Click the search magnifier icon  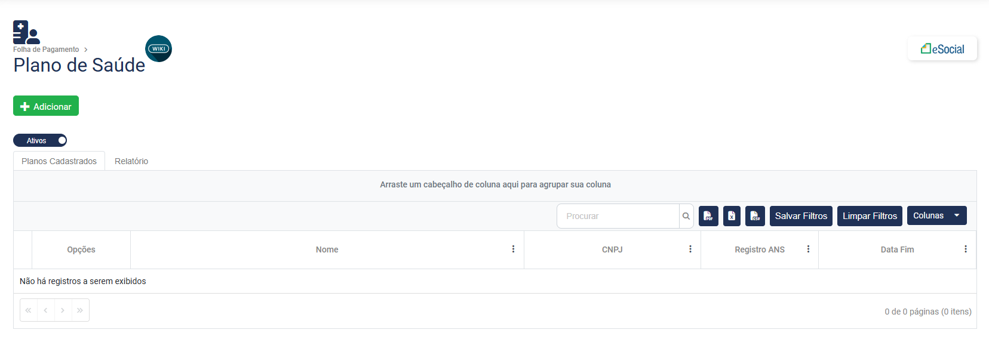coord(686,216)
